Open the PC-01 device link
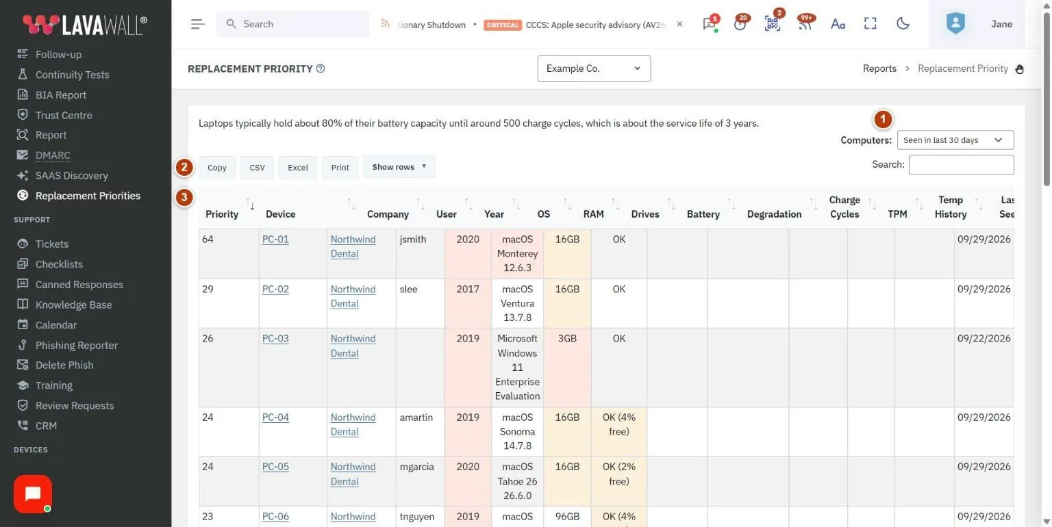This screenshot has height=527, width=1052. (275, 239)
